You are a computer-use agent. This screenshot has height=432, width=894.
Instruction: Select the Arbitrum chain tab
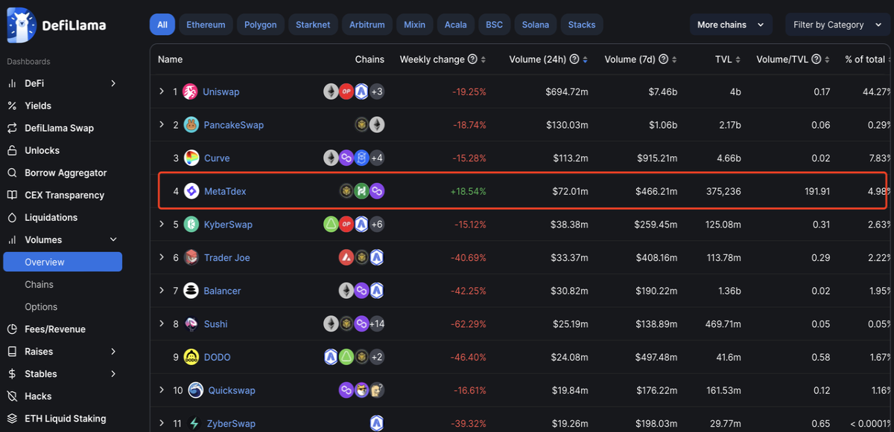tap(367, 25)
